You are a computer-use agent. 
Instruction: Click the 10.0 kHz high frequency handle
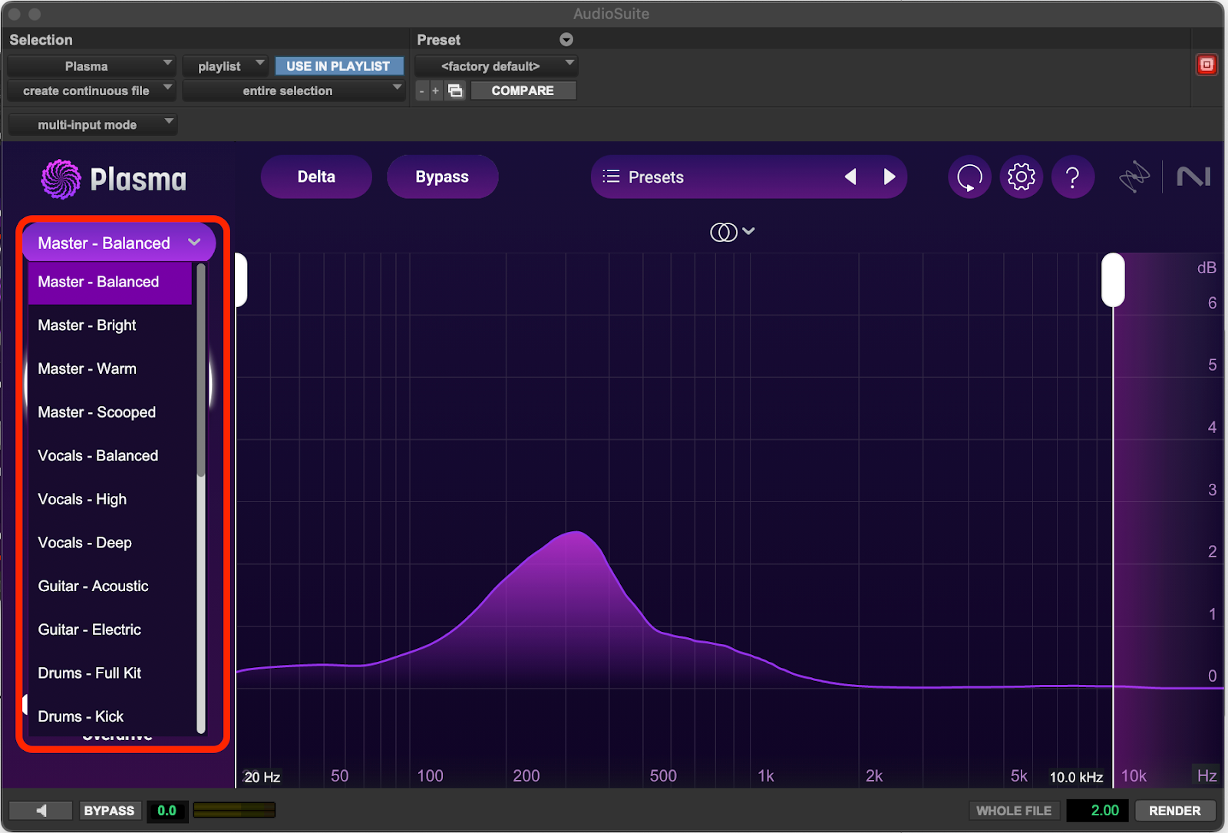1113,280
